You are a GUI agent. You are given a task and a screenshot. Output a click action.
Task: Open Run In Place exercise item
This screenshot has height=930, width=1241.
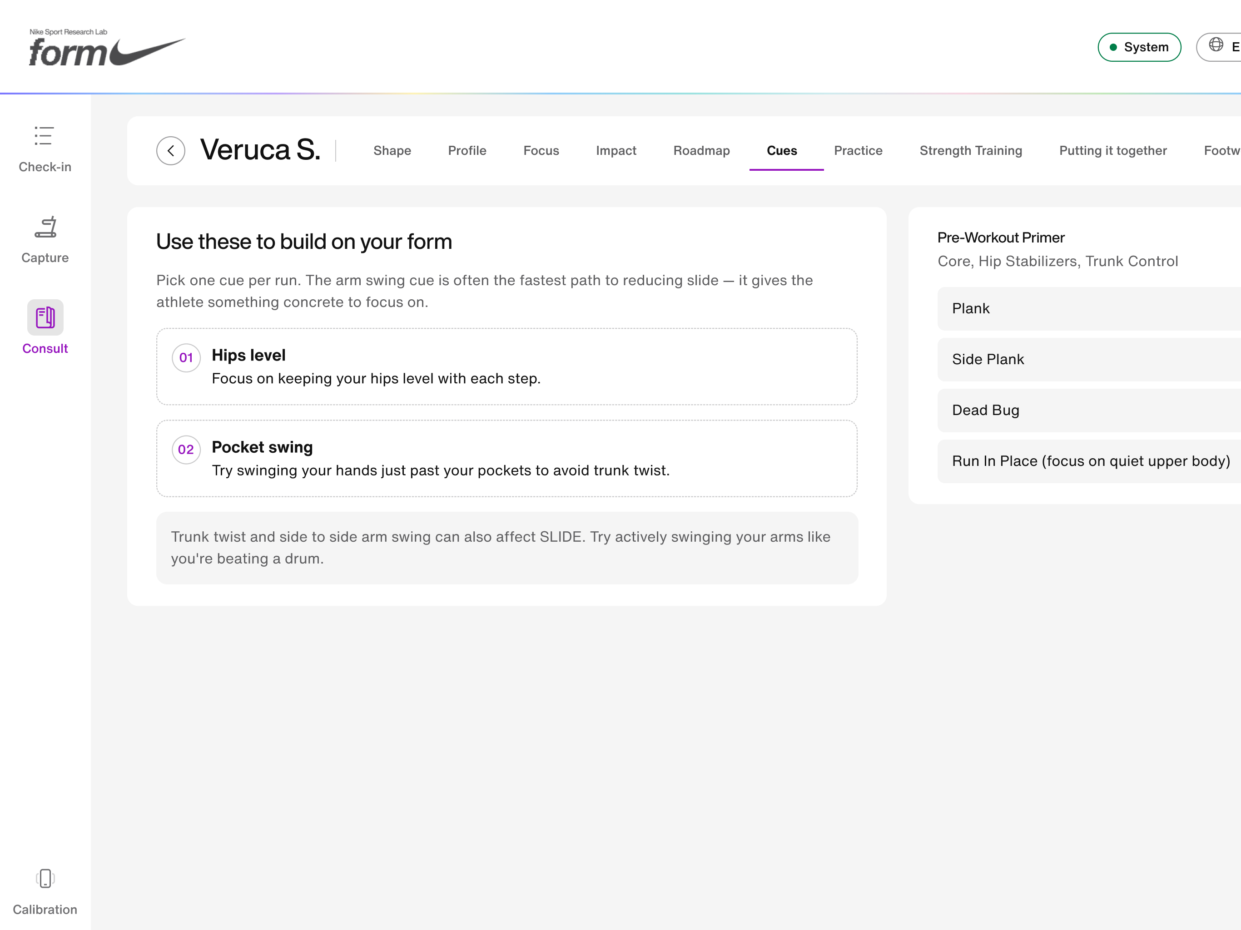[1089, 461]
